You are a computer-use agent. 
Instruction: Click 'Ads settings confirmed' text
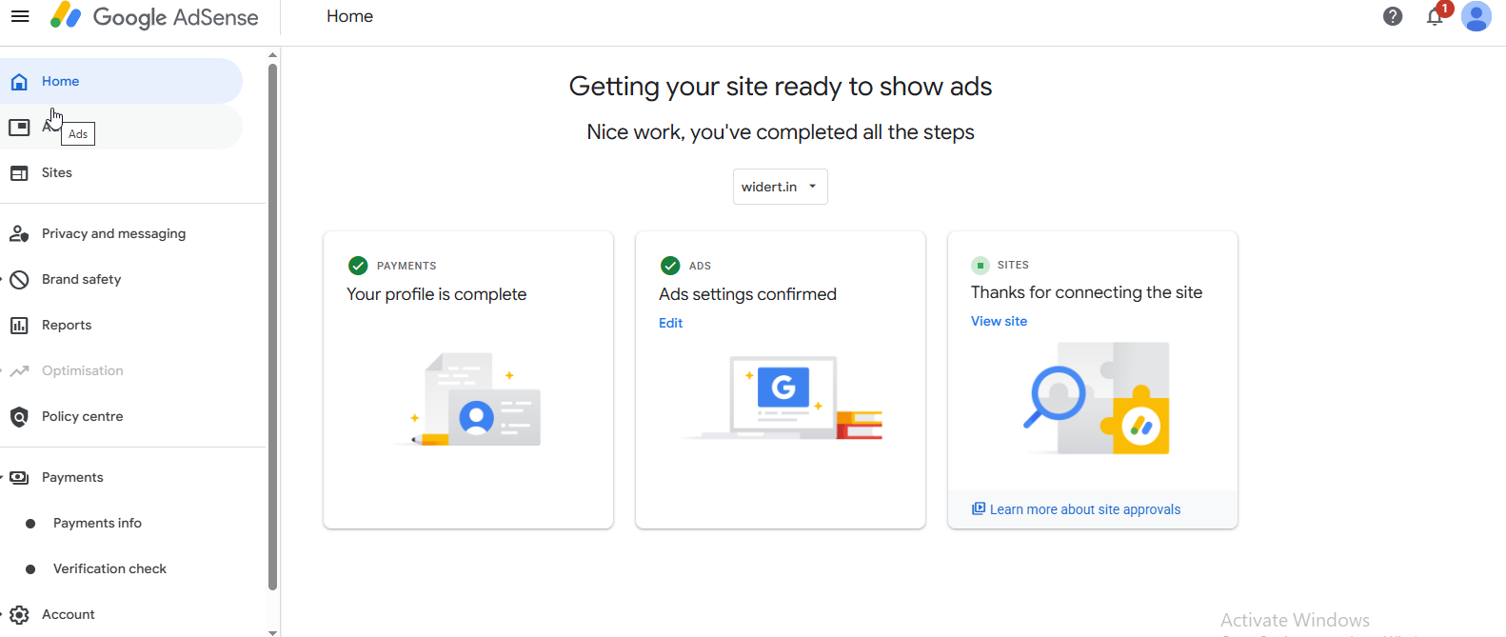pos(747,294)
